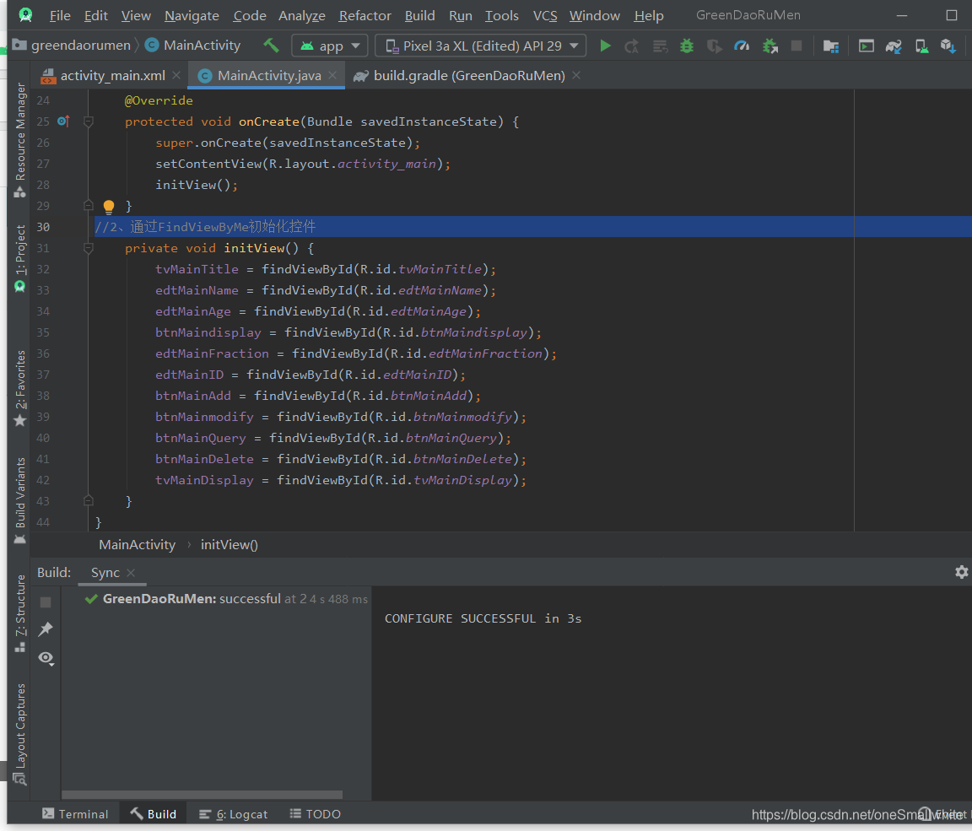Run the app with green play button
The image size is (972, 831).
click(605, 46)
